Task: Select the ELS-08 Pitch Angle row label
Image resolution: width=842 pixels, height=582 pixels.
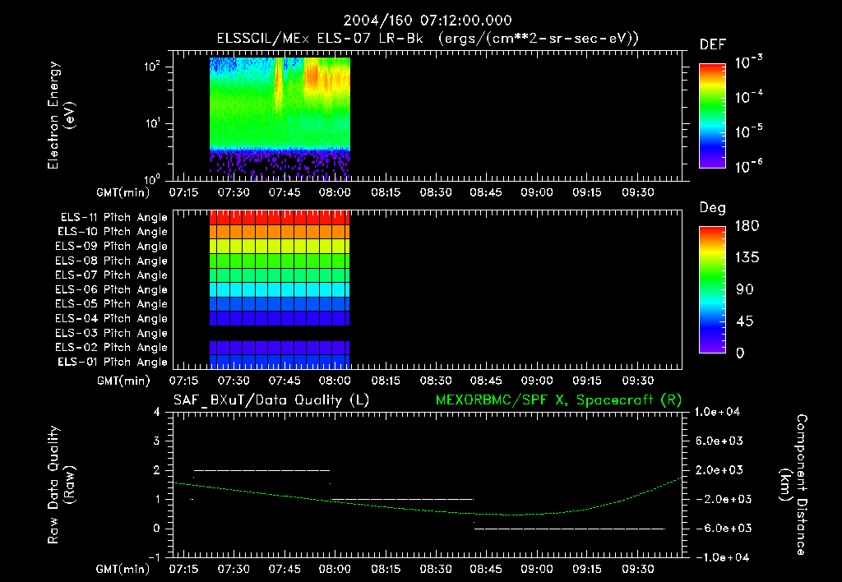Action: pyautogui.click(x=111, y=261)
